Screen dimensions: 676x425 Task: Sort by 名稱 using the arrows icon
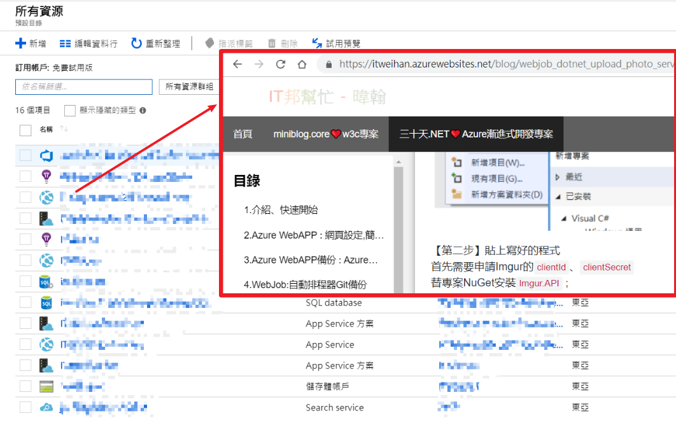(x=64, y=129)
